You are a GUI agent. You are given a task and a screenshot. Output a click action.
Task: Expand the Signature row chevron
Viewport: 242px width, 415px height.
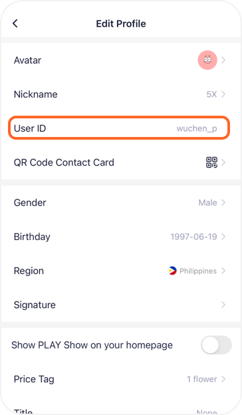pos(223,305)
